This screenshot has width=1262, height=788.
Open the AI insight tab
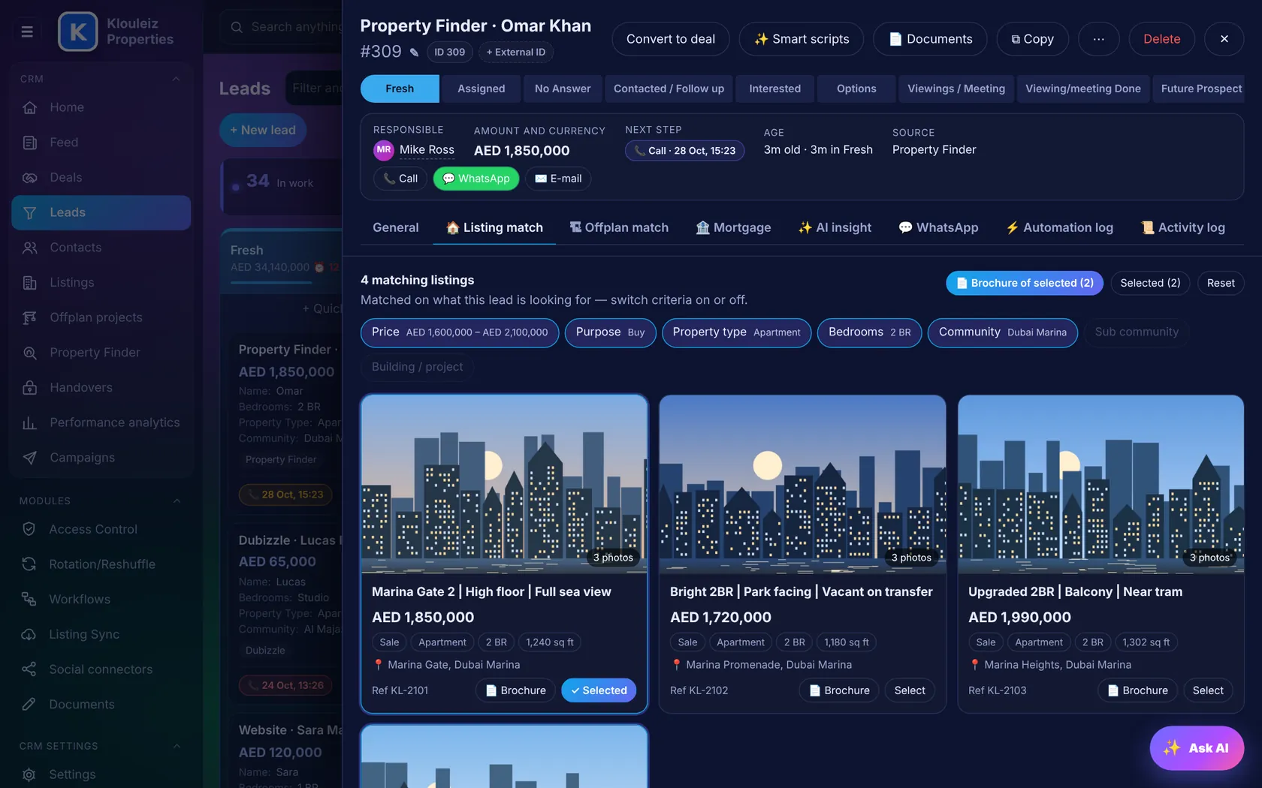pos(835,227)
